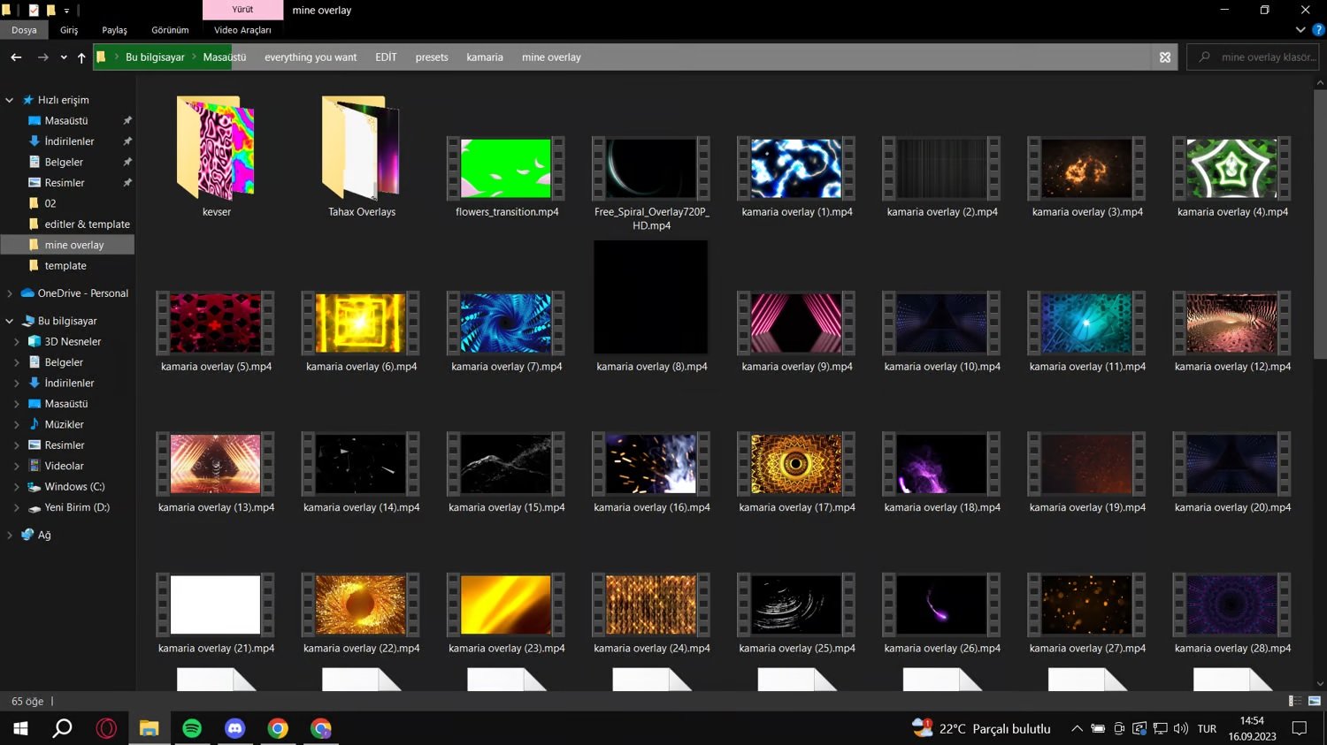The image size is (1327, 745).
Task: Switch to large icons view icon
Action: coord(1315,701)
